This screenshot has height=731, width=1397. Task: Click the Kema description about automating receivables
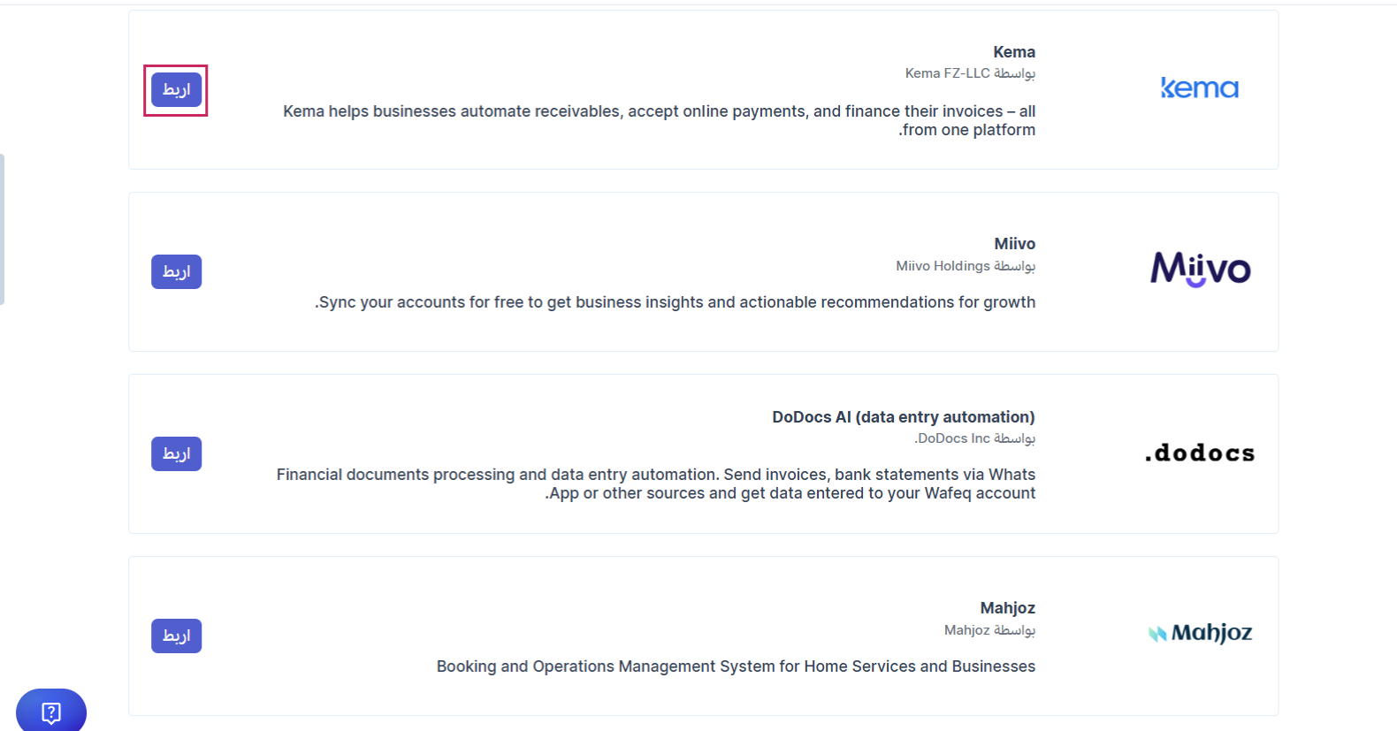tap(659, 121)
